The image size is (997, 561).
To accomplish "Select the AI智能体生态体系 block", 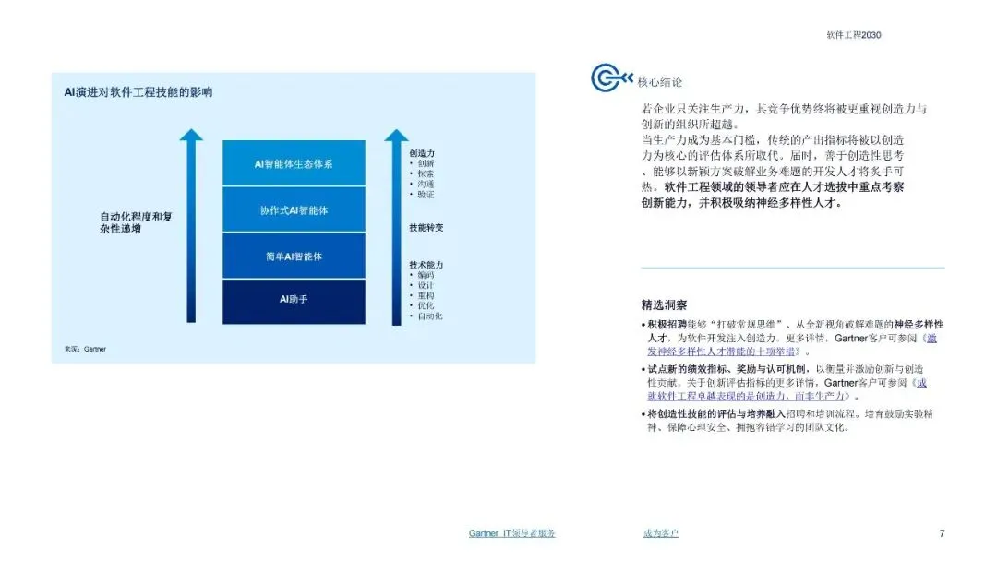I will pyautogui.click(x=294, y=163).
